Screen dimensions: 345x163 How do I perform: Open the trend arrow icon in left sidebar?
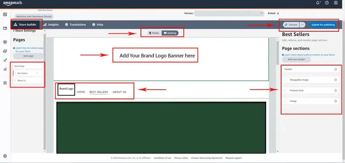tap(5, 60)
